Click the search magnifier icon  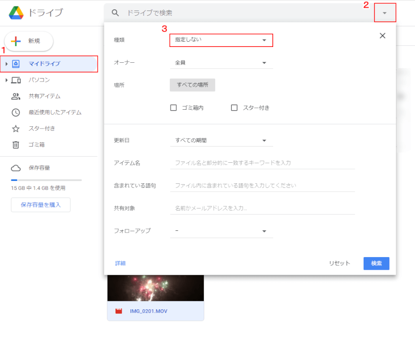pos(115,13)
